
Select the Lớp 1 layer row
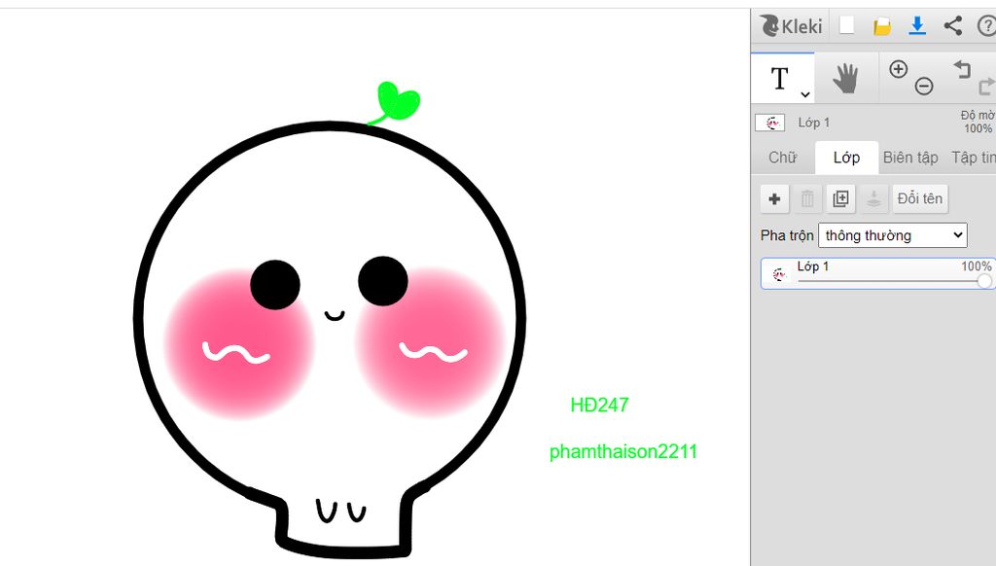click(877, 274)
